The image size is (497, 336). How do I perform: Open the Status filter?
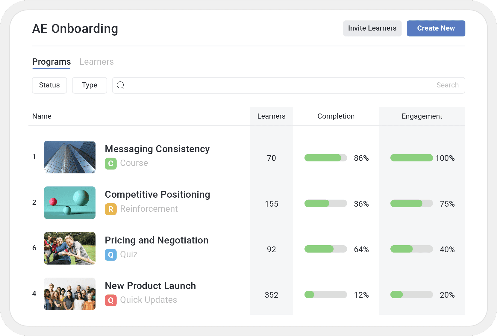click(x=49, y=85)
